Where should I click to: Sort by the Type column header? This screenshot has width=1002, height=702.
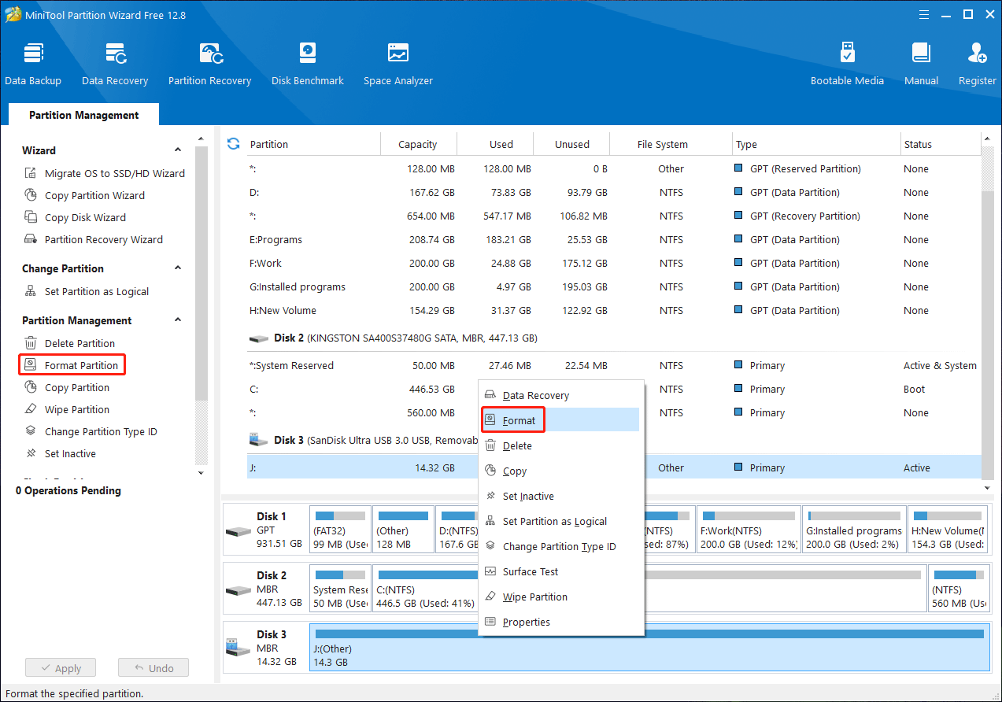816,144
